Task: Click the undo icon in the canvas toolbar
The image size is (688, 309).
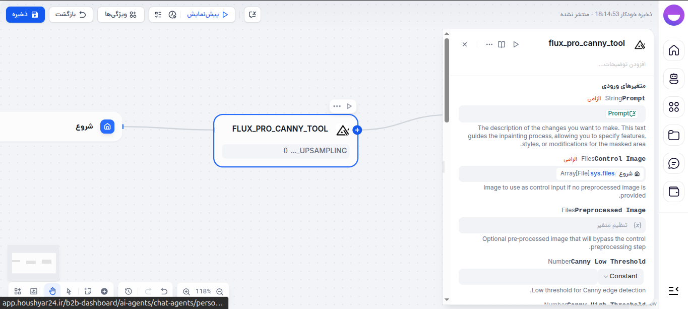Action: click(164, 291)
